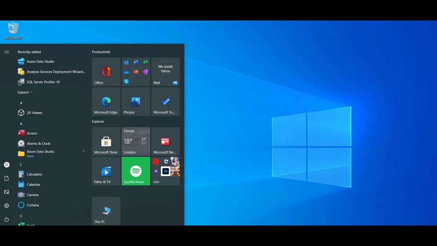Click the Skype icon in Office apps tile
Viewport: 437px width, 246px height.
[126, 81]
